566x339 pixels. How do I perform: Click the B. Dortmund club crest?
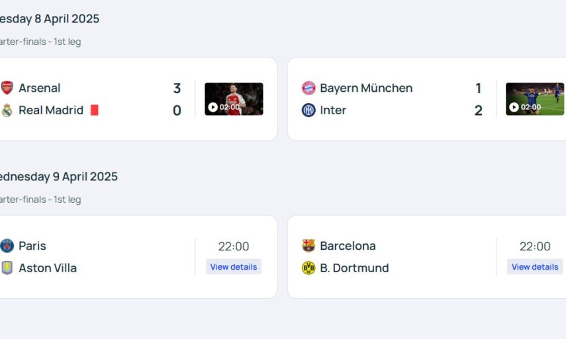tap(308, 268)
